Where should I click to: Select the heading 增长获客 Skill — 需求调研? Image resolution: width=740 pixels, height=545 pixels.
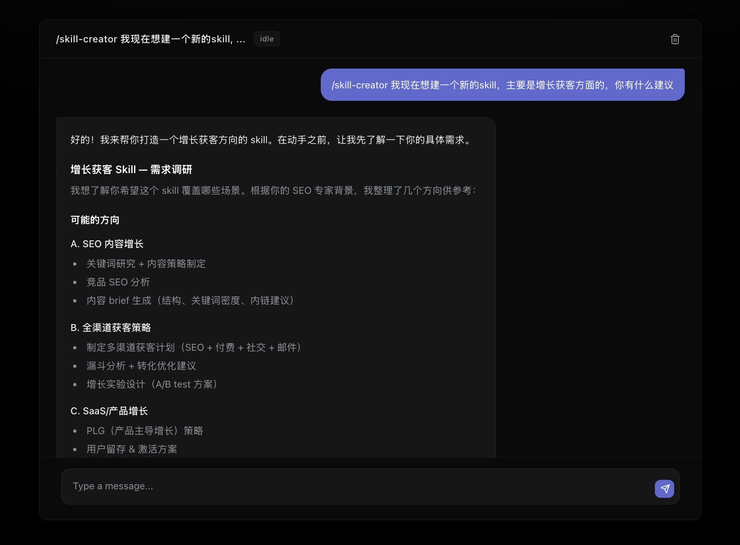coord(131,170)
